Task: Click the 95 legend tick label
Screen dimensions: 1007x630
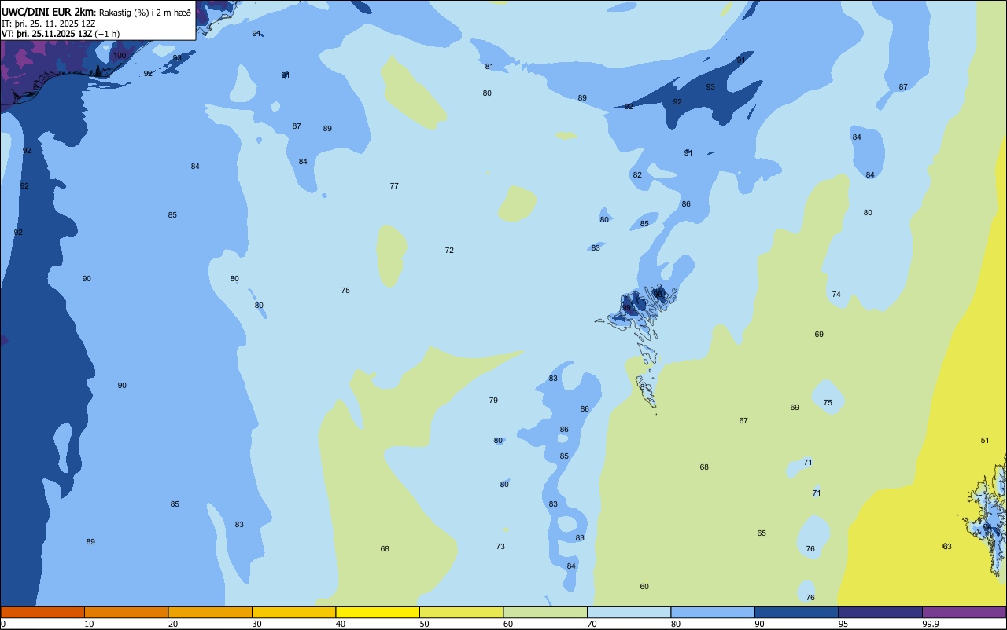Action: click(843, 624)
